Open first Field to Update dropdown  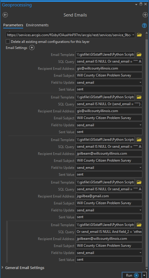tap(141, 83)
